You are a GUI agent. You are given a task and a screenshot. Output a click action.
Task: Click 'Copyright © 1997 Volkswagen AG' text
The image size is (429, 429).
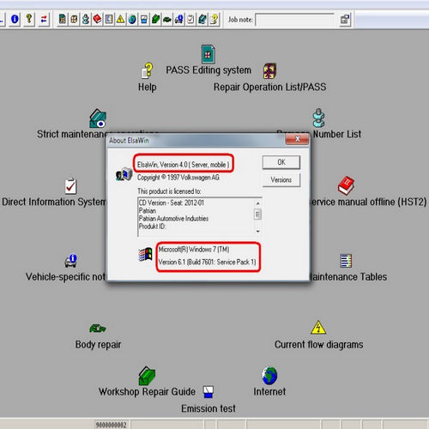click(x=178, y=178)
